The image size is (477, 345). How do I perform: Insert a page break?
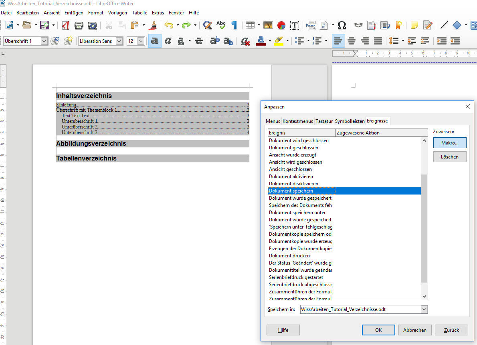click(311, 25)
